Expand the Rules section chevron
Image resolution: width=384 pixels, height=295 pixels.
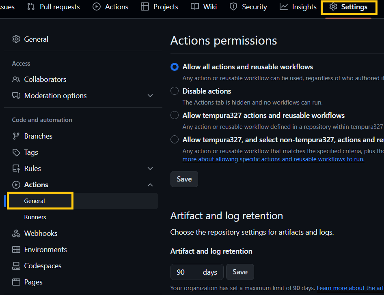point(150,169)
